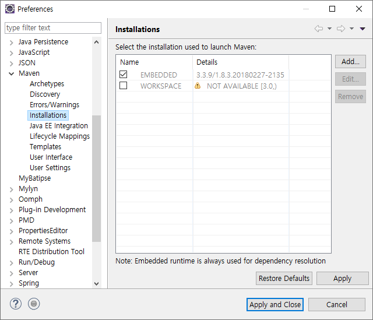Go back using the left arrow icon
373x320 pixels.
pyautogui.click(x=319, y=29)
